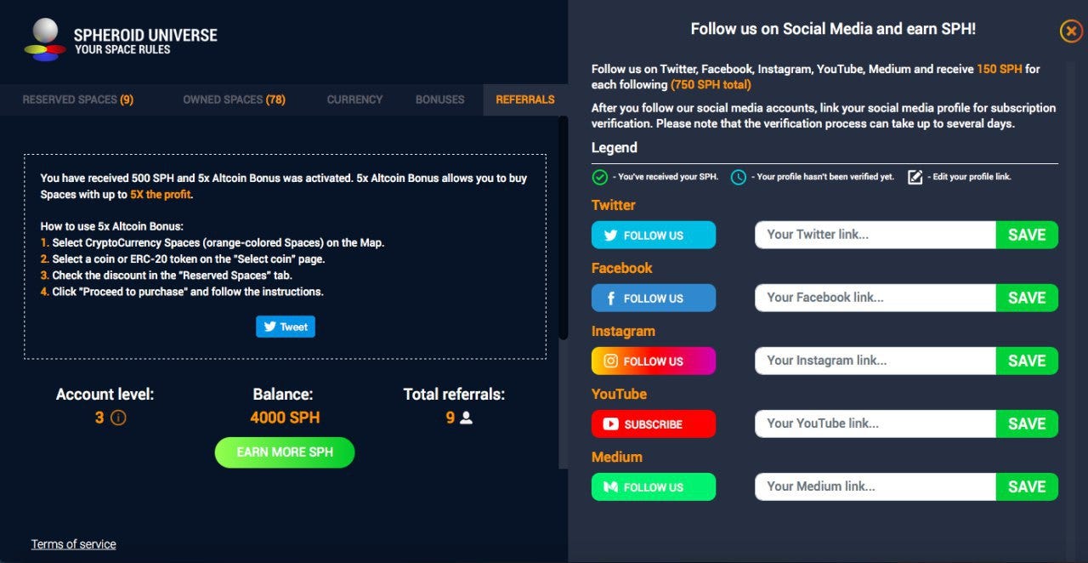Click the total referrals person icon
This screenshot has width=1088, height=563.
[x=466, y=418]
